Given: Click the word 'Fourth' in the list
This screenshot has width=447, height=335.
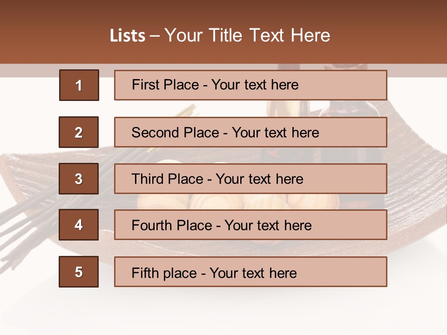Looking at the screenshot, I should [x=153, y=225].
